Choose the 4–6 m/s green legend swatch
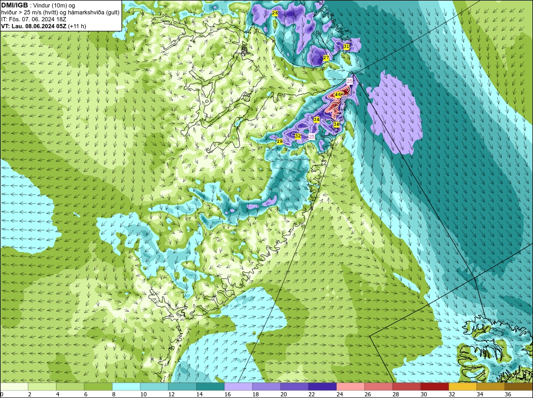The image size is (533, 398). pyautogui.click(x=70, y=386)
